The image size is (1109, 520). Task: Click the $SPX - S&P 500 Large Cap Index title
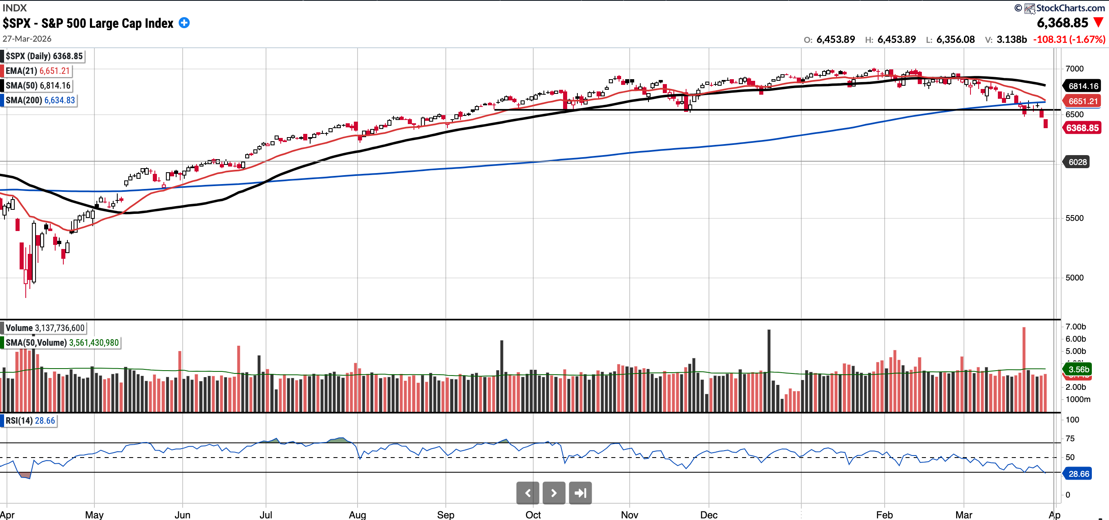88,23
